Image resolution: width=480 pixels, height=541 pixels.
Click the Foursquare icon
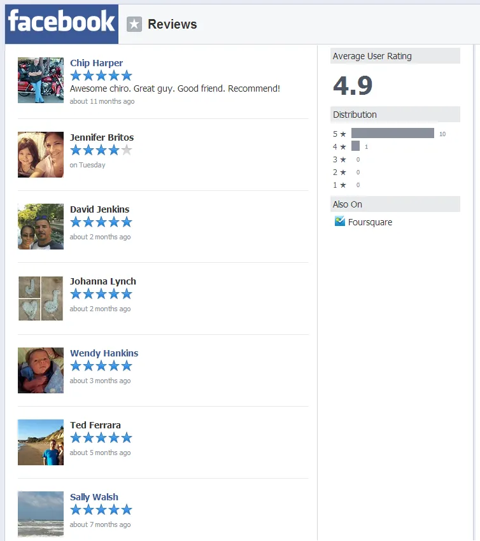339,221
